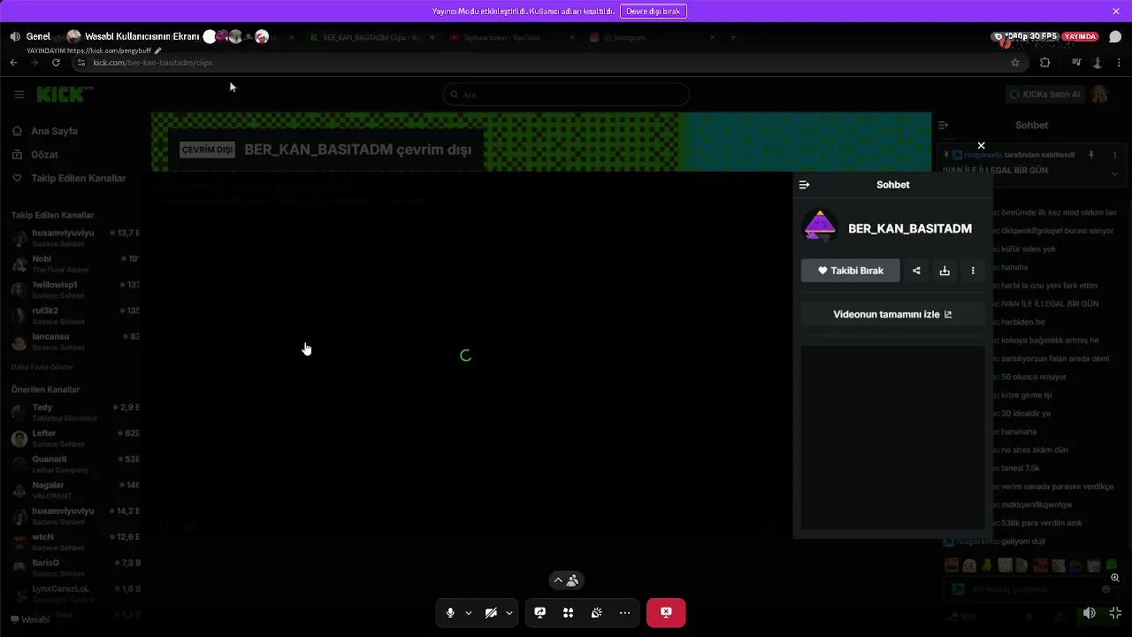This screenshot has width=1132, height=637.
Task: Dismiss the purple streamer mode banner
Action: coord(1116,11)
